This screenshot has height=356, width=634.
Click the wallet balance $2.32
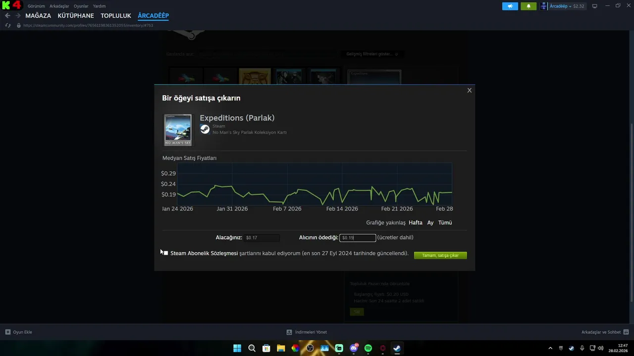(x=579, y=6)
